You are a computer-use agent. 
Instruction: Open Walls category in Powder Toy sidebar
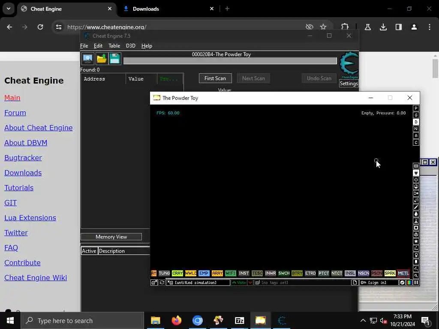point(416,166)
